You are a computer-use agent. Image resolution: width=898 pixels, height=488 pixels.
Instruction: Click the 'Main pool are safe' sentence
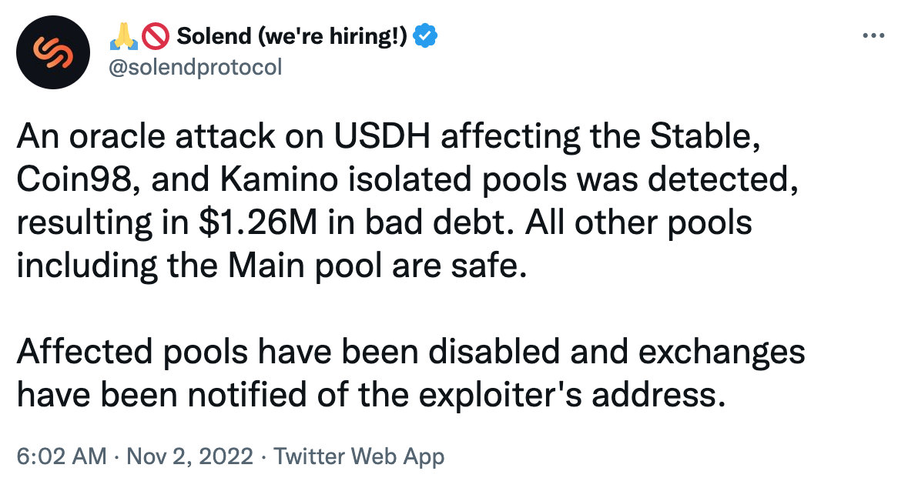(x=377, y=266)
